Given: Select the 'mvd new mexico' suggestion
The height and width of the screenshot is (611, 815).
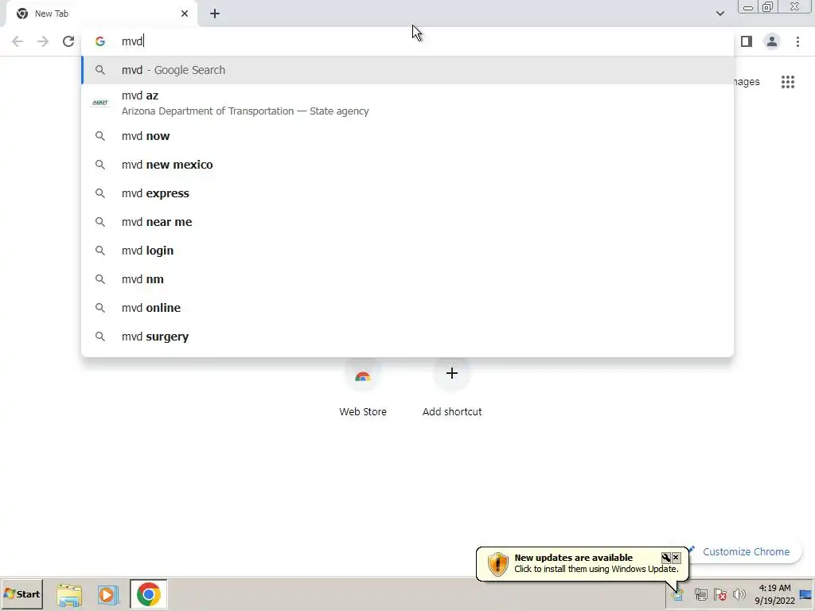Looking at the screenshot, I should (407, 165).
